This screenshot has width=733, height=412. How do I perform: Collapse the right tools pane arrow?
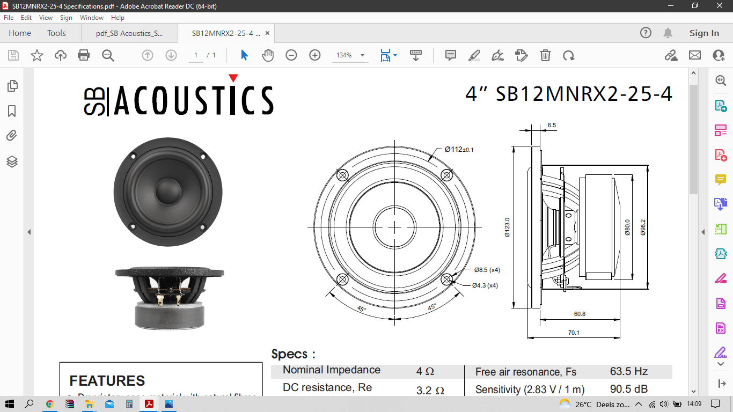click(x=703, y=232)
